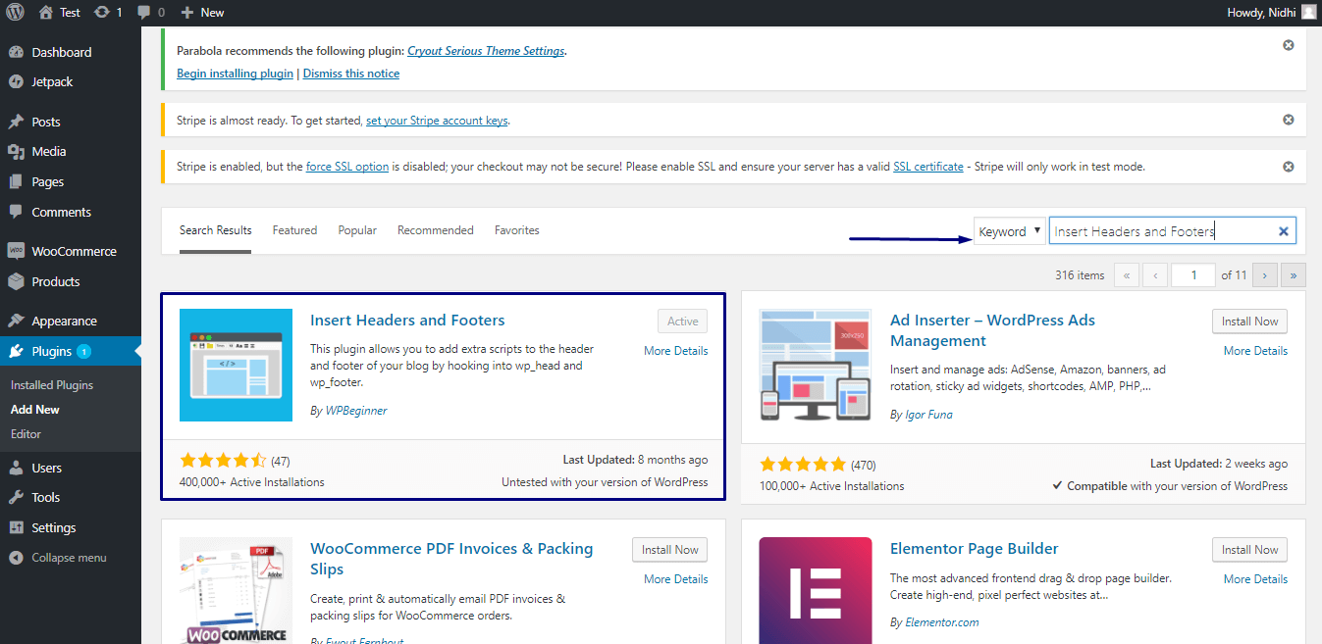
Task: Open the Dashboard from the sidebar
Action: click(62, 51)
